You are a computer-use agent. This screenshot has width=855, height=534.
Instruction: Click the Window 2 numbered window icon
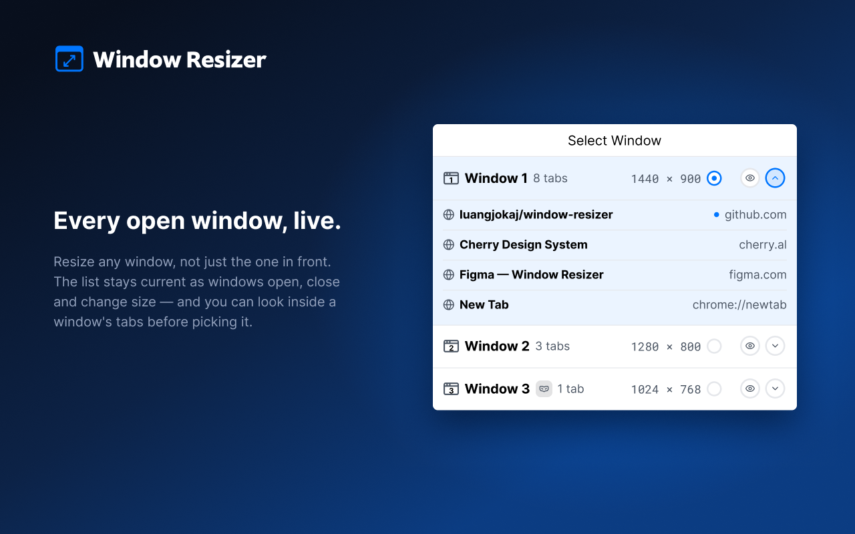pyautogui.click(x=451, y=346)
